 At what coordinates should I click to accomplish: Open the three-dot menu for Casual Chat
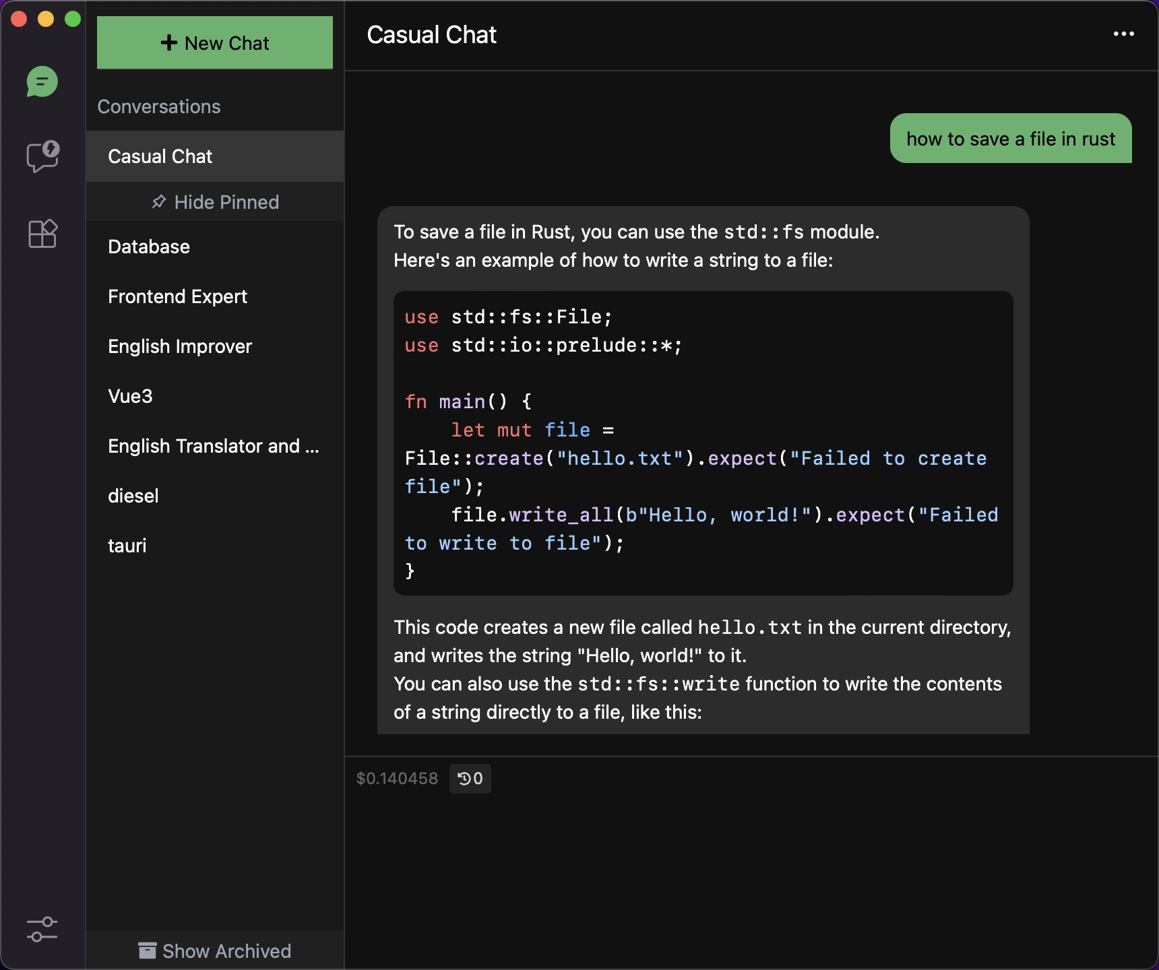point(1123,34)
